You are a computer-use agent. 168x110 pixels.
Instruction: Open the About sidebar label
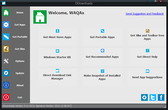point(20,85)
